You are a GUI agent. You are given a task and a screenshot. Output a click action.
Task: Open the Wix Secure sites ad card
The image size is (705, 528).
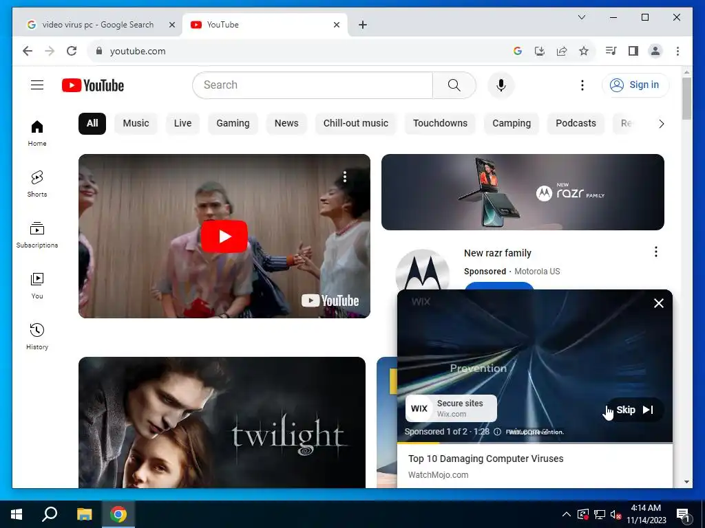point(451,408)
